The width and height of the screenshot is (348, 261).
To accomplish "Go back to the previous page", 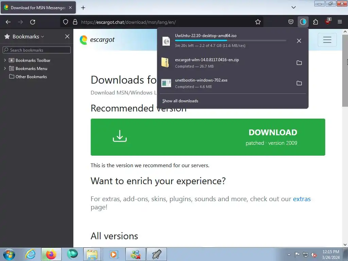I will coord(8,22).
